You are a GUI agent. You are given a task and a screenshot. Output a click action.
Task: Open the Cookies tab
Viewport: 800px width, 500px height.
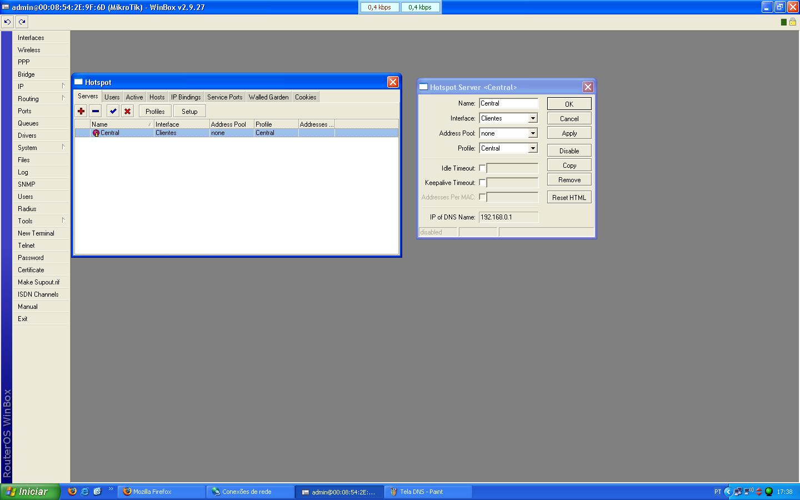tap(306, 97)
